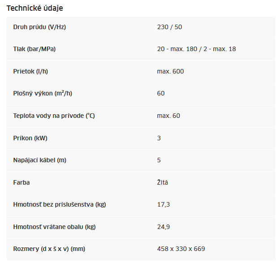Select the Farba row label
The width and height of the screenshot is (280, 268).
[22, 182]
